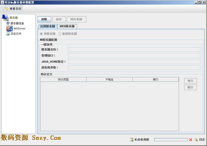Click the status bar progress bar
This screenshot has width=207, height=146.
pos(171,140)
